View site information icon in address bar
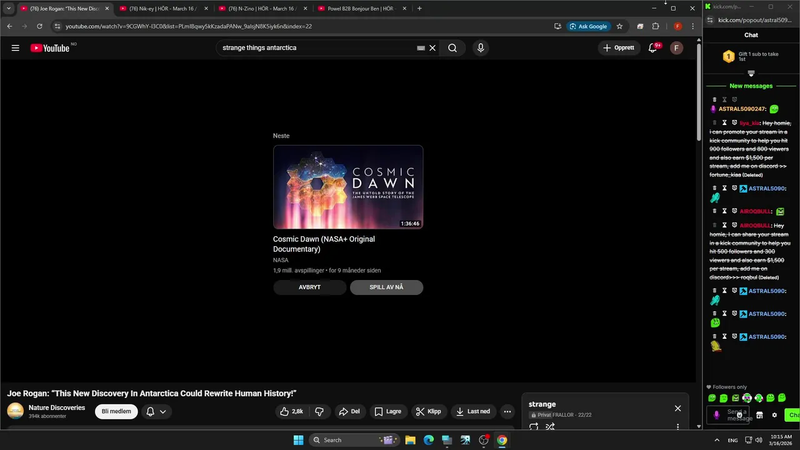Screen dimensions: 800x450 click(57, 26)
